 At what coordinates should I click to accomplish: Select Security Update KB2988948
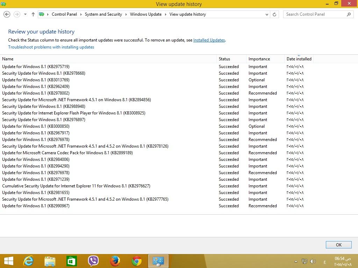[157, 106]
